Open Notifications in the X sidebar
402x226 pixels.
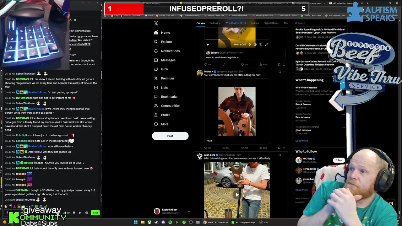click(167, 51)
